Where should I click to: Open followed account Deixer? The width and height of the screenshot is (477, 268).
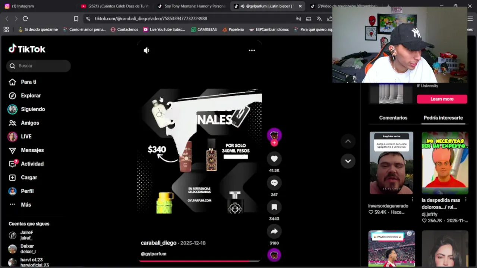[x=23, y=249]
